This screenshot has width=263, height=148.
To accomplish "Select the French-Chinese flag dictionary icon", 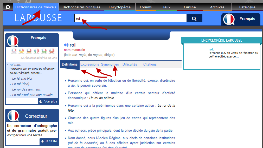I will pos(52,51).
